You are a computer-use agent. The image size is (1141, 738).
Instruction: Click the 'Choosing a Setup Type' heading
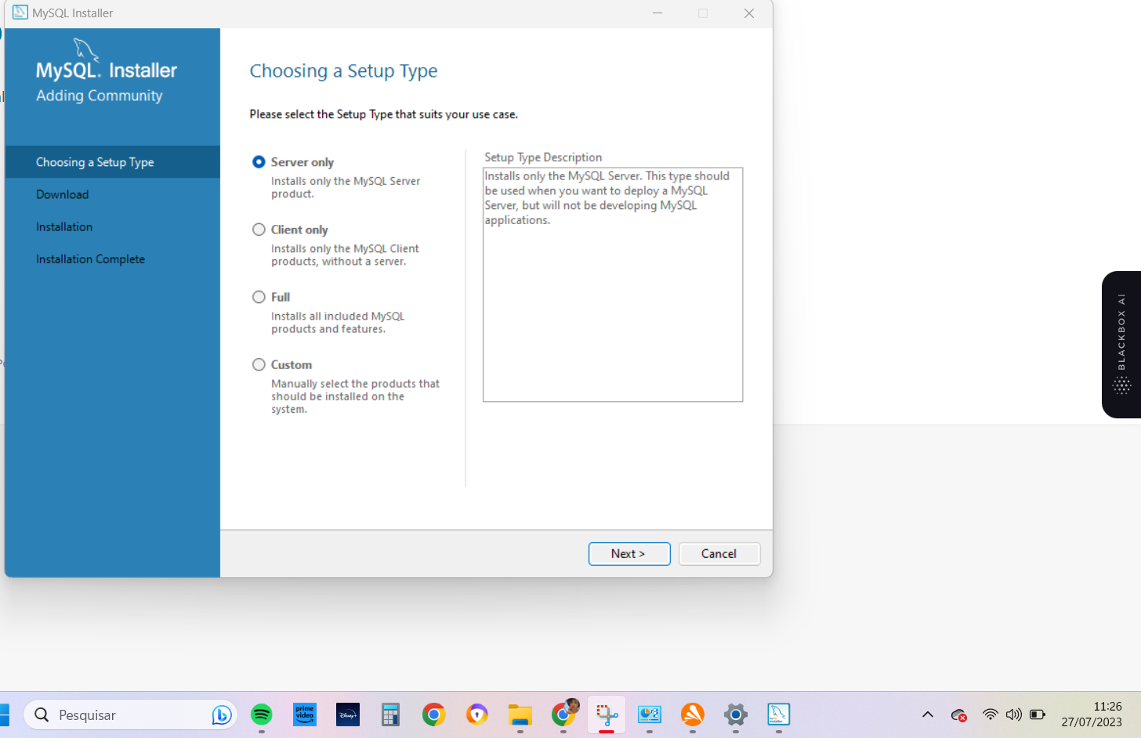tap(343, 71)
